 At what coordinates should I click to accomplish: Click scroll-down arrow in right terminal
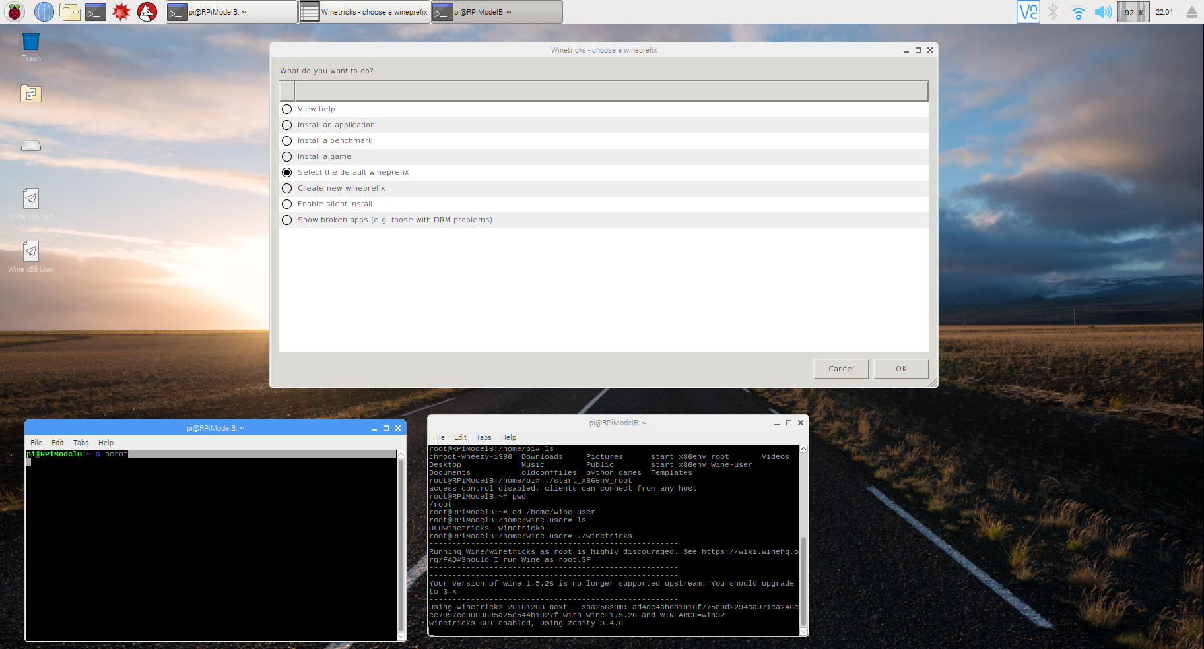[x=803, y=631]
